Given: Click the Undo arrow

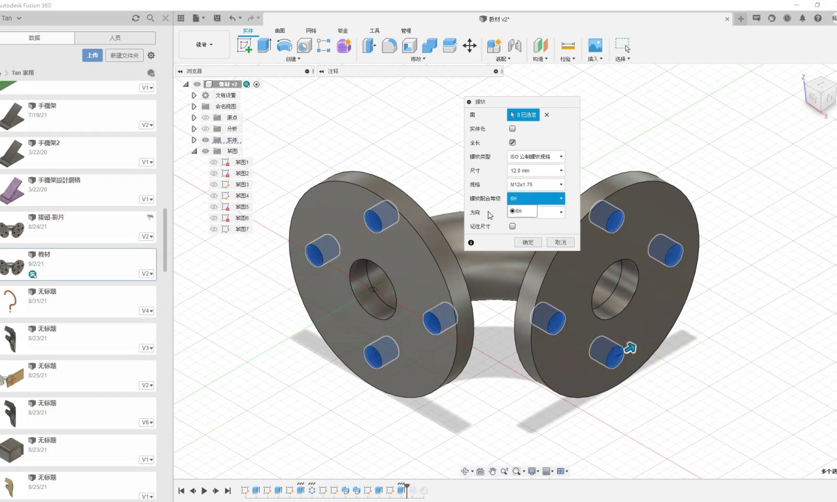Looking at the screenshot, I should click(x=232, y=18).
